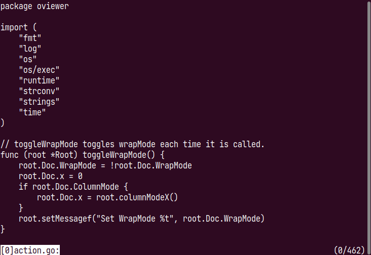Click the "strings" import entry
The width and height of the screenshot is (371, 255).
(39, 102)
